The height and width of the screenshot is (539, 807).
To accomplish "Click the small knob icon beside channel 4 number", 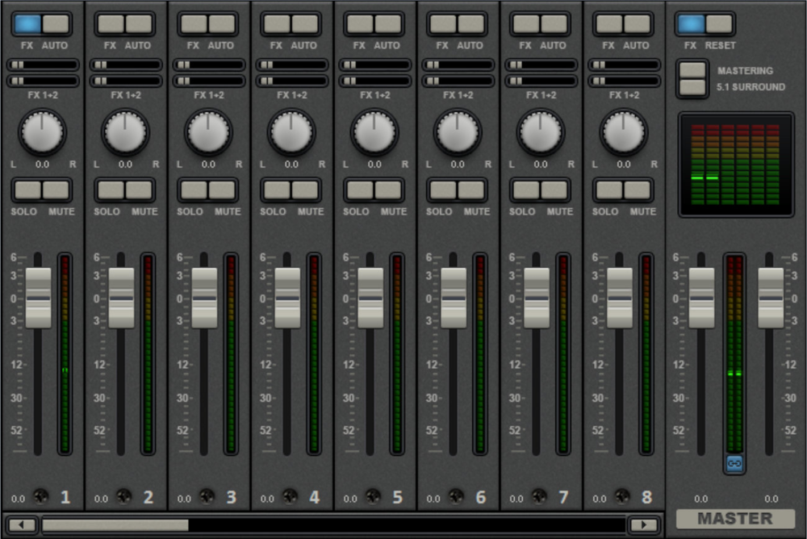I will click(290, 496).
